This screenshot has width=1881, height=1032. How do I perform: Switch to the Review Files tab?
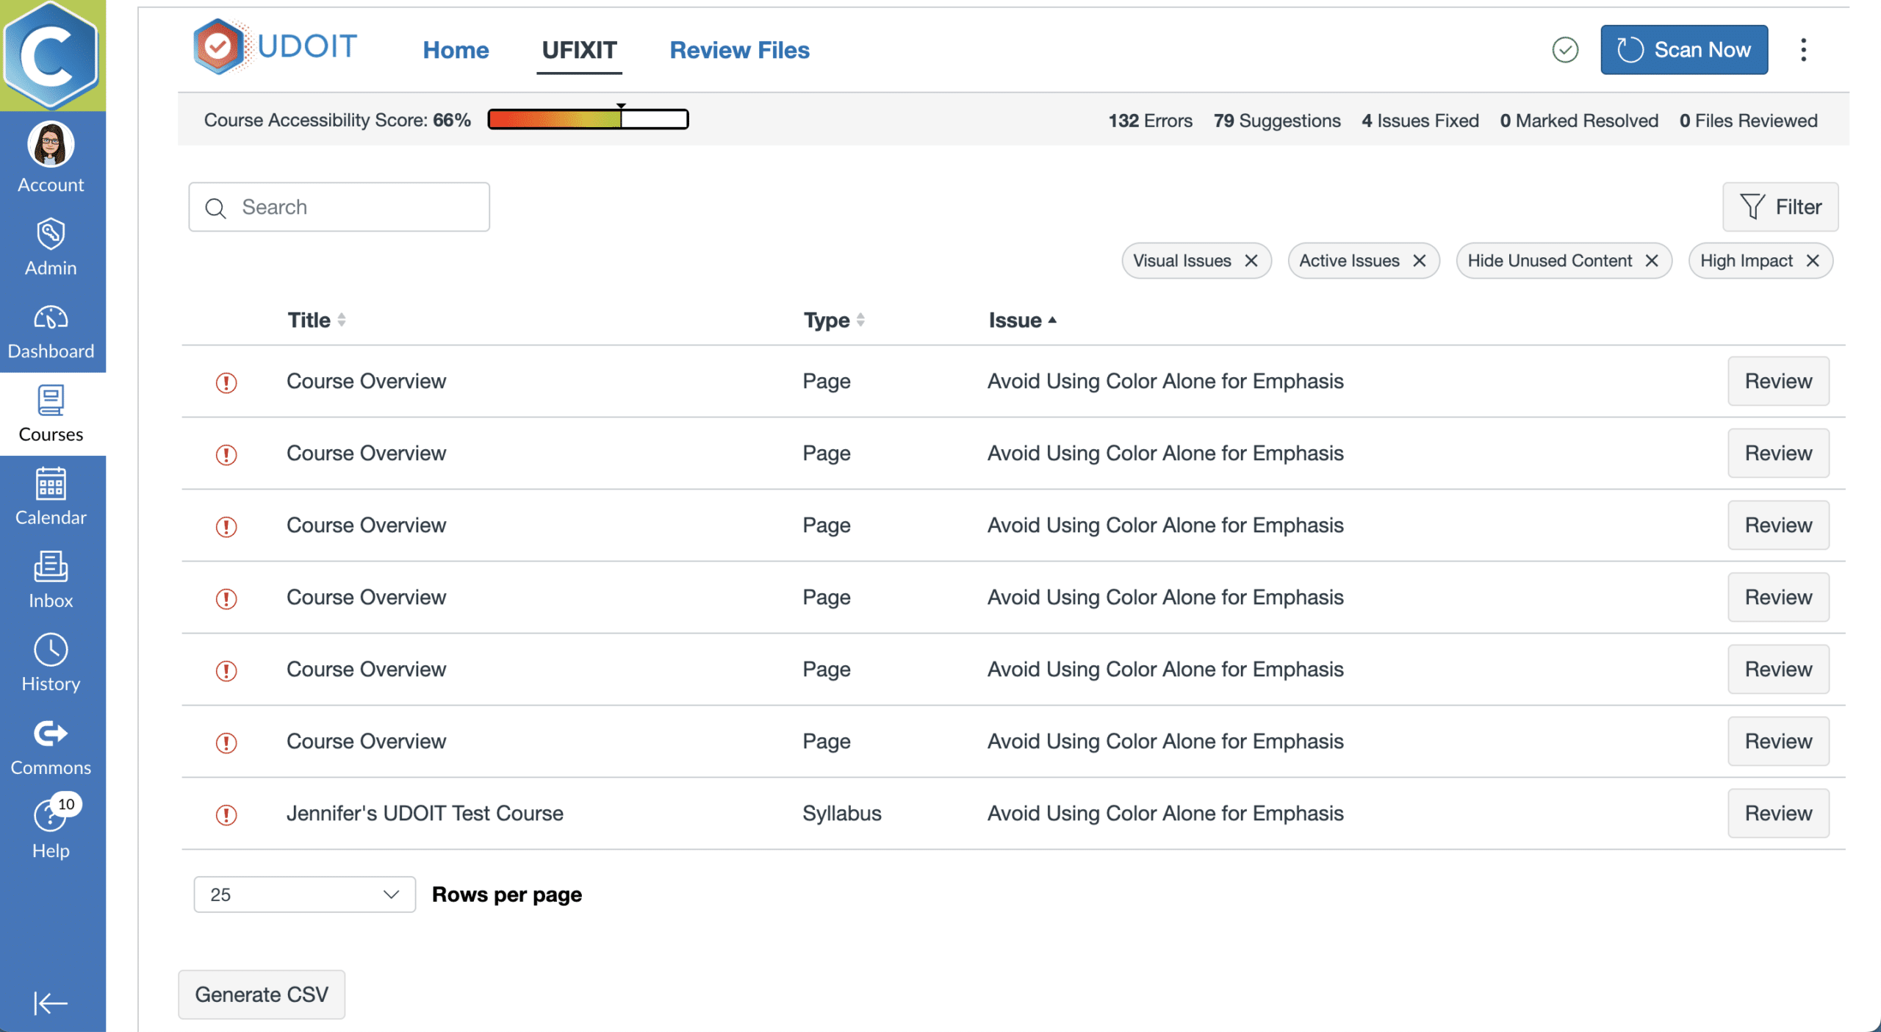[738, 49]
